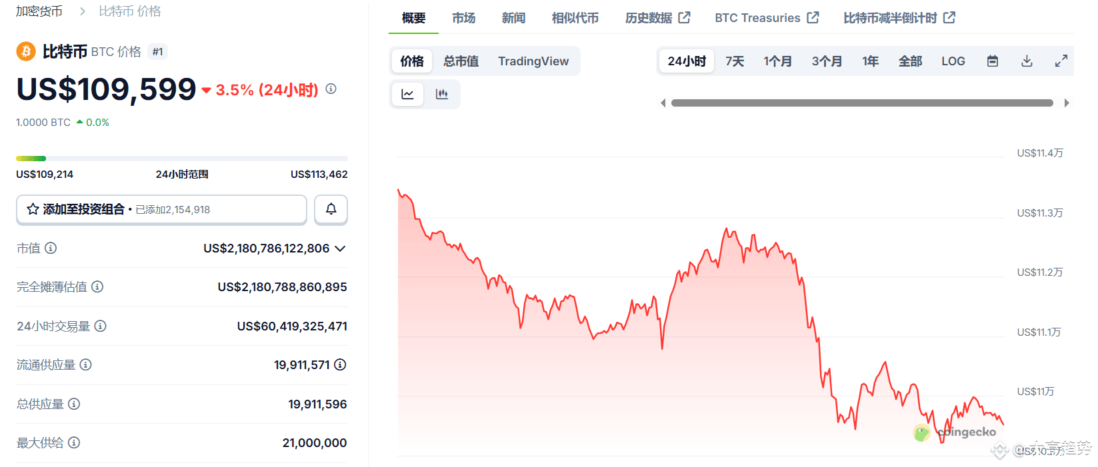Switch to the line chart view icon
This screenshot has height=467, width=1098.
point(407,94)
